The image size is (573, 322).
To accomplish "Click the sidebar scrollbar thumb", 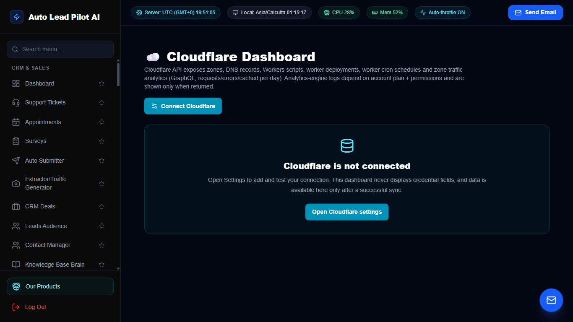I will click(118, 75).
